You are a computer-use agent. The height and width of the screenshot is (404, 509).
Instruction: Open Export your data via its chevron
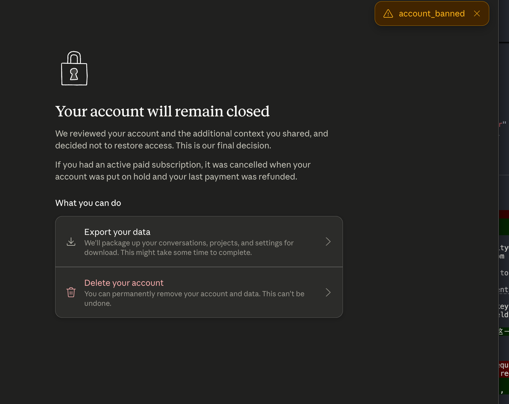coord(328,242)
